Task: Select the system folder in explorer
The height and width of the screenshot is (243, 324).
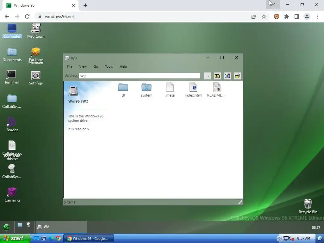Action: click(x=146, y=90)
